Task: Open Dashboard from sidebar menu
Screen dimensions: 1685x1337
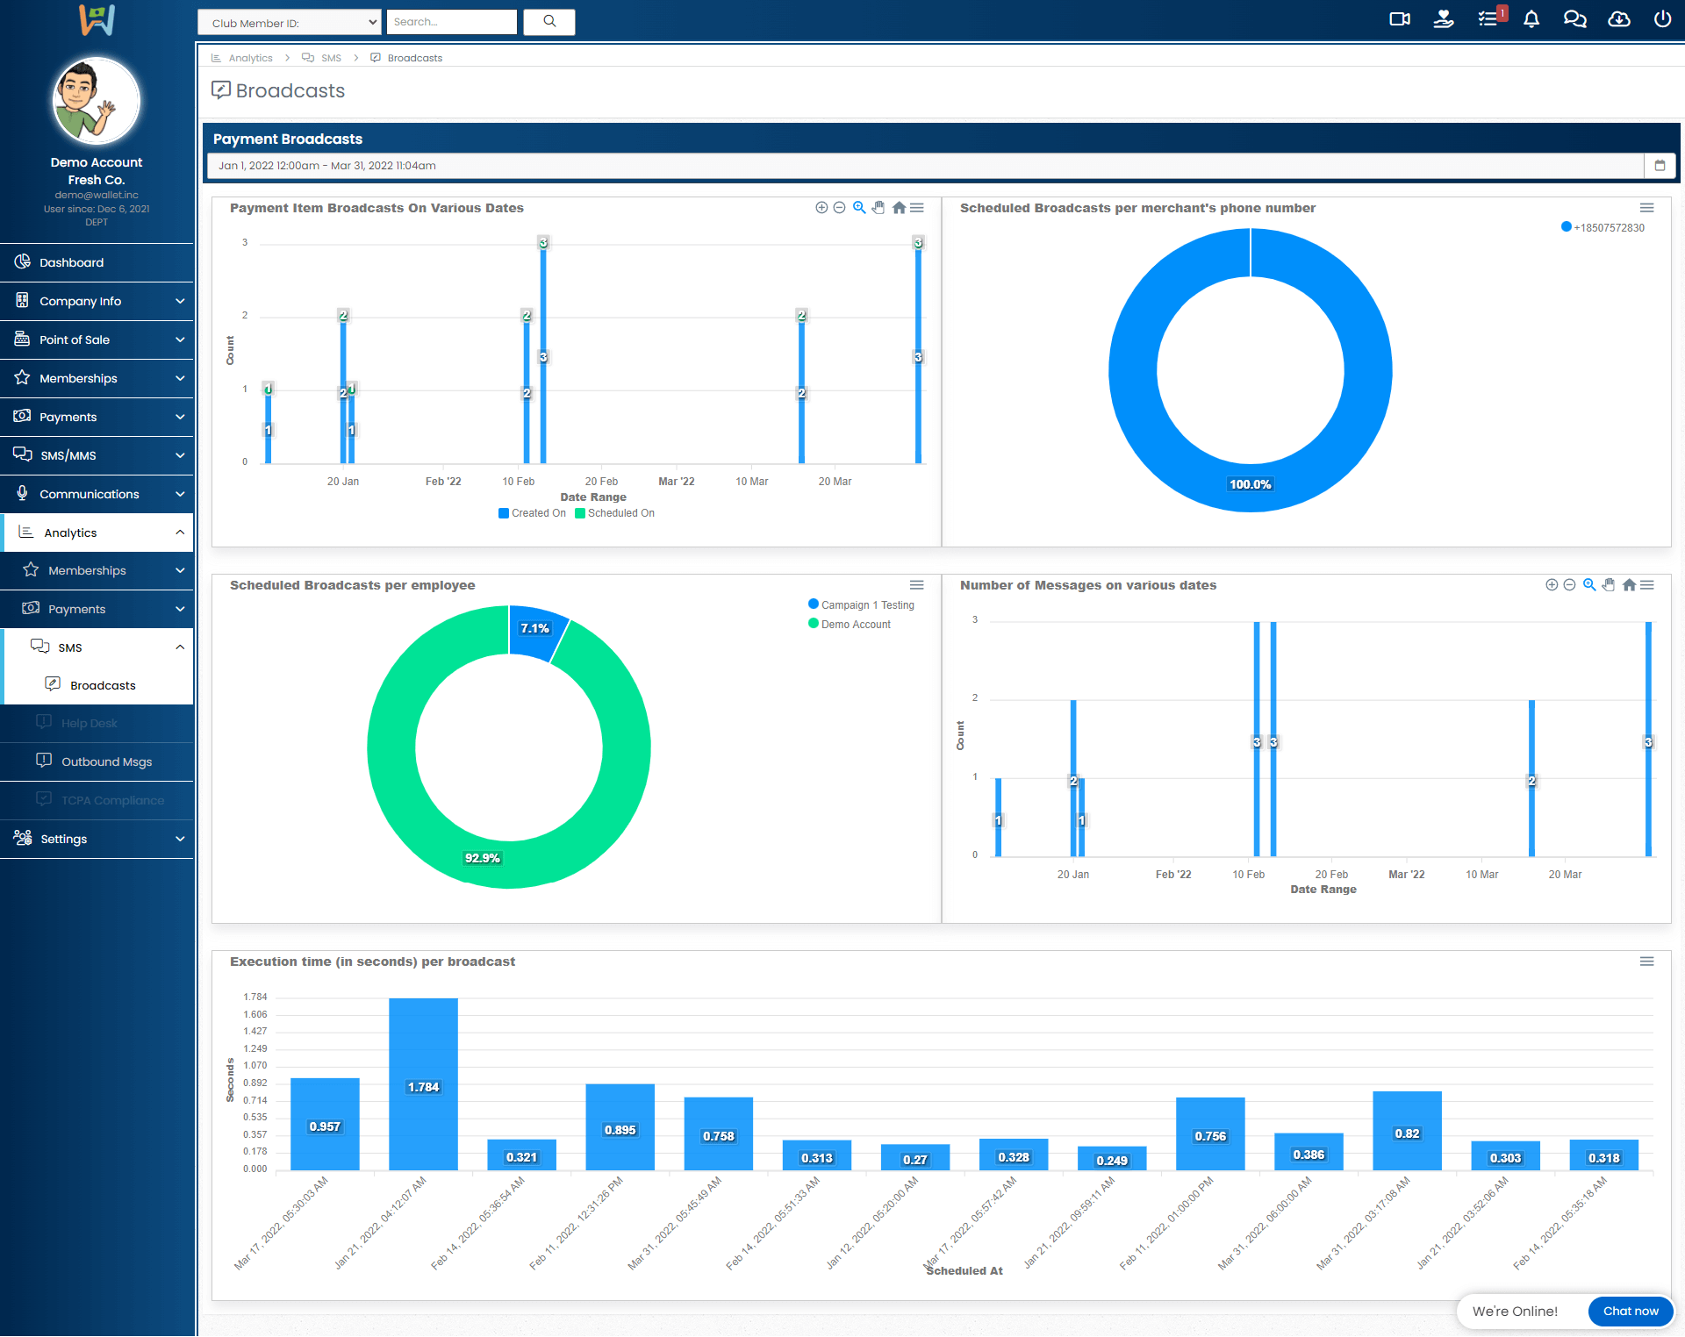Action: click(x=71, y=262)
